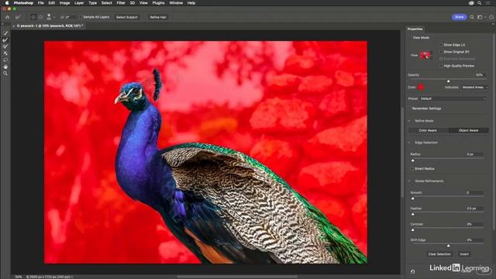Click the Opacity value field

point(479,75)
